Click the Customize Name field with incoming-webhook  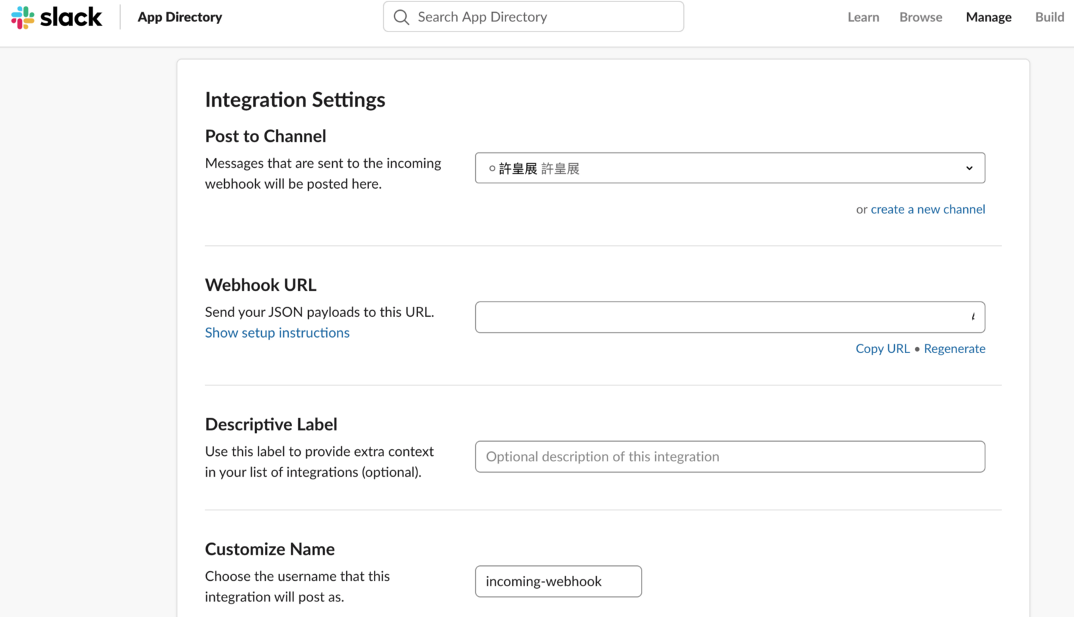[558, 581]
